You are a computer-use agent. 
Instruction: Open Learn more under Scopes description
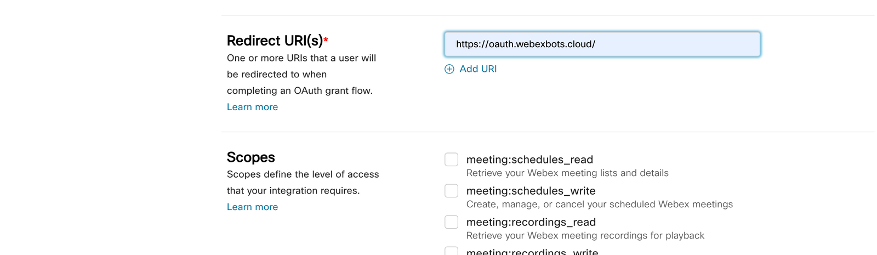click(252, 207)
